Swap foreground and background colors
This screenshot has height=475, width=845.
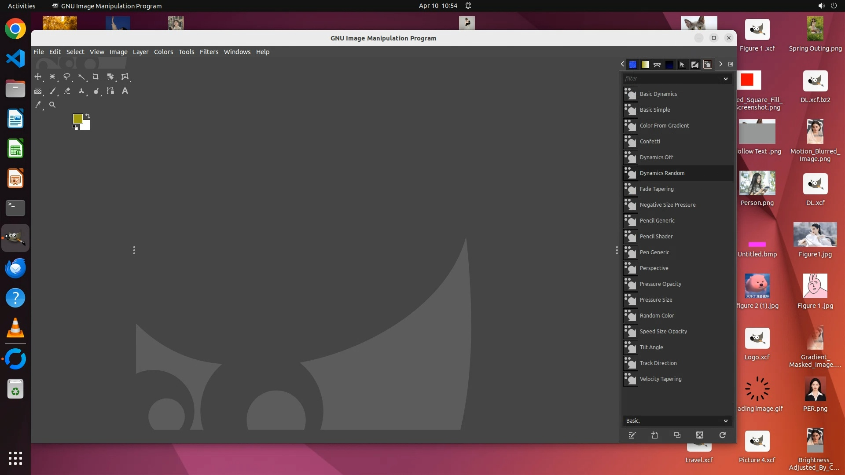(88, 116)
